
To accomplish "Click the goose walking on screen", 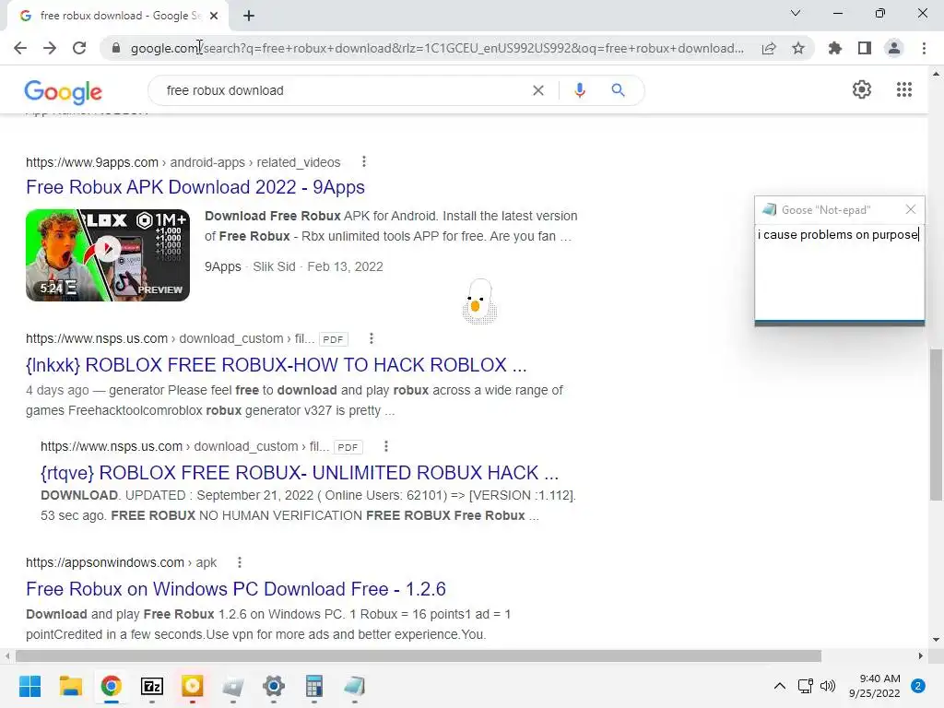I will 479,301.
